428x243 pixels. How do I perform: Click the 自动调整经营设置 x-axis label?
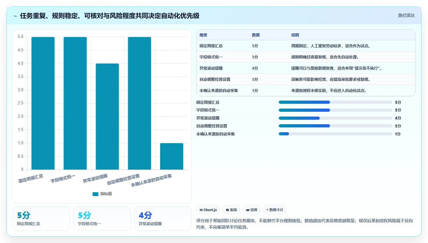[123, 180]
